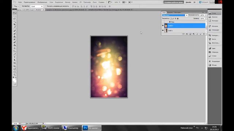234x131 pixels.
Task: Select the Gradient tool
Action: pos(15,45)
